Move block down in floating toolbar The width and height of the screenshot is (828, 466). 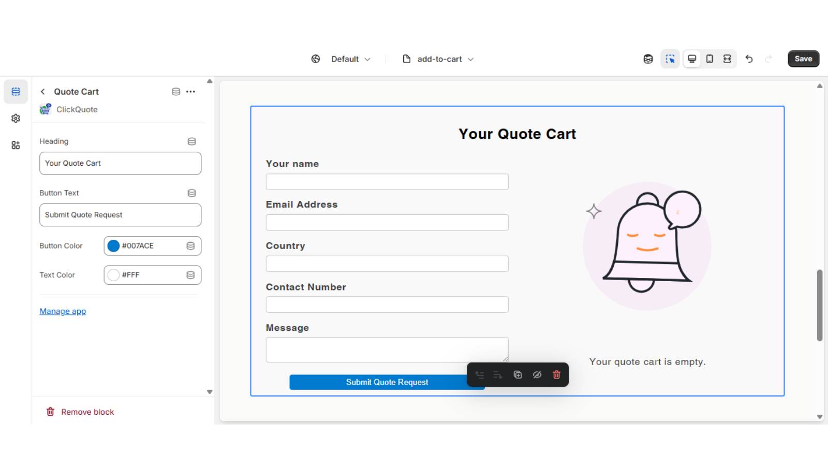[x=498, y=375]
